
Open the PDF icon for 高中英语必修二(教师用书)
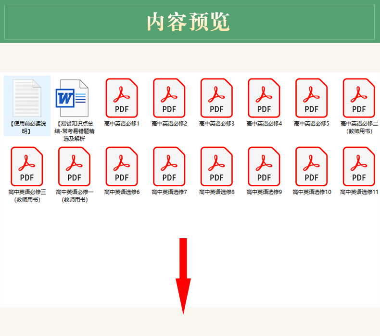click(359, 98)
